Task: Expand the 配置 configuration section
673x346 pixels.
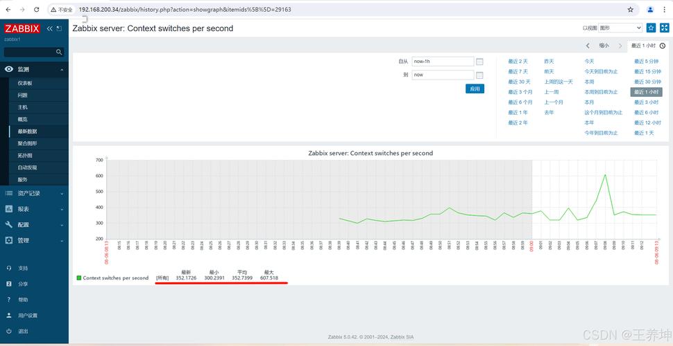Action: [x=34, y=225]
